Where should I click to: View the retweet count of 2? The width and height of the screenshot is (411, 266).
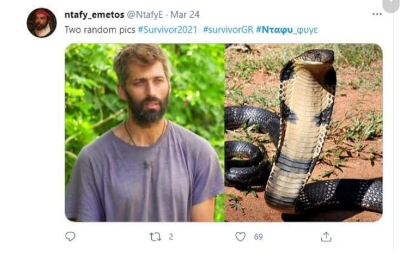click(171, 236)
